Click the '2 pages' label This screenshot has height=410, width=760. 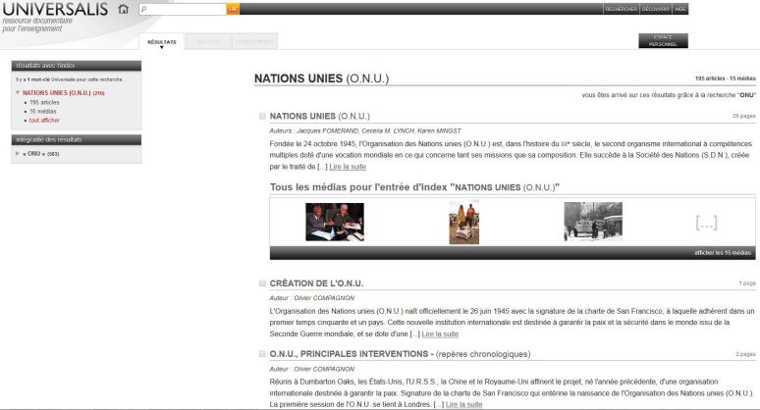point(745,354)
